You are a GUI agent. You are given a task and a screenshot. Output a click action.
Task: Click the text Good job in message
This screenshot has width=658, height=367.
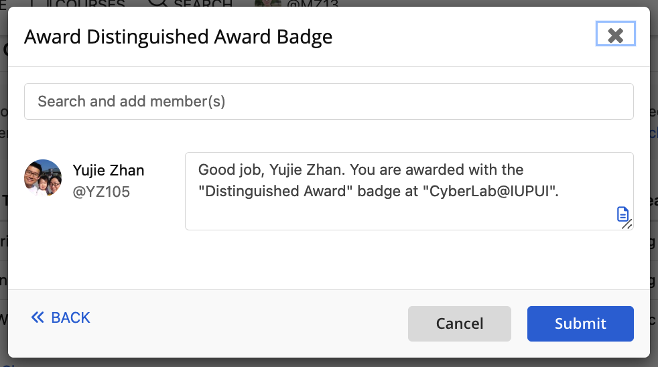(229, 170)
